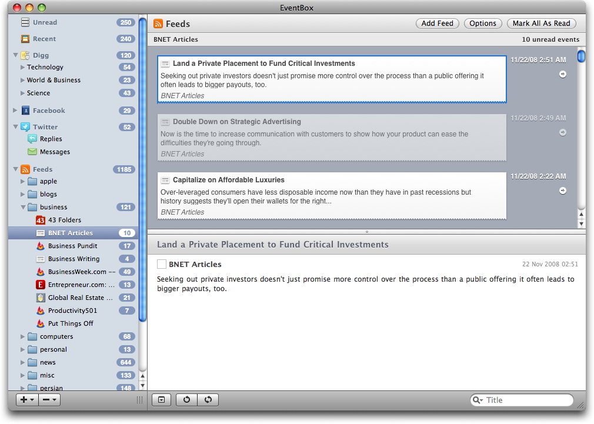The height and width of the screenshot is (424, 594).
Task: Click the sync all button in bottom toolbar
Action: [x=208, y=400]
